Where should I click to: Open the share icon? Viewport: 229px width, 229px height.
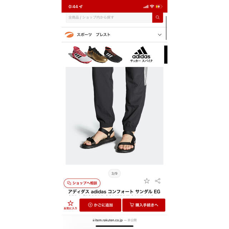[x=157, y=181]
